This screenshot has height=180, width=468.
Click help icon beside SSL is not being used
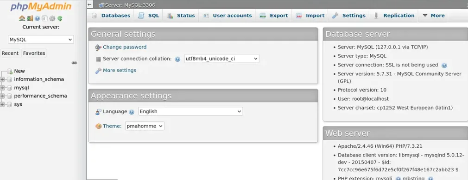click(x=444, y=65)
